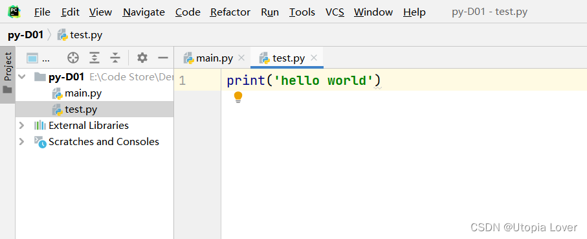
Task: Open Project panel settings gear
Action: coord(142,58)
